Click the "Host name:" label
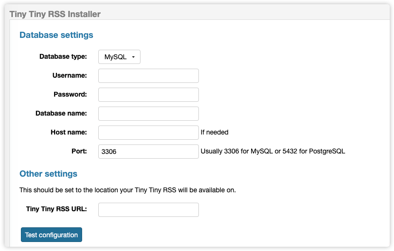Image resolution: width=394 pixels, height=251 pixels. click(x=69, y=132)
